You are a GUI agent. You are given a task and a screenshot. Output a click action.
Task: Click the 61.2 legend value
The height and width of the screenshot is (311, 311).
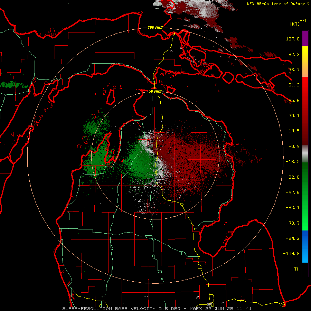(x=294, y=85)
